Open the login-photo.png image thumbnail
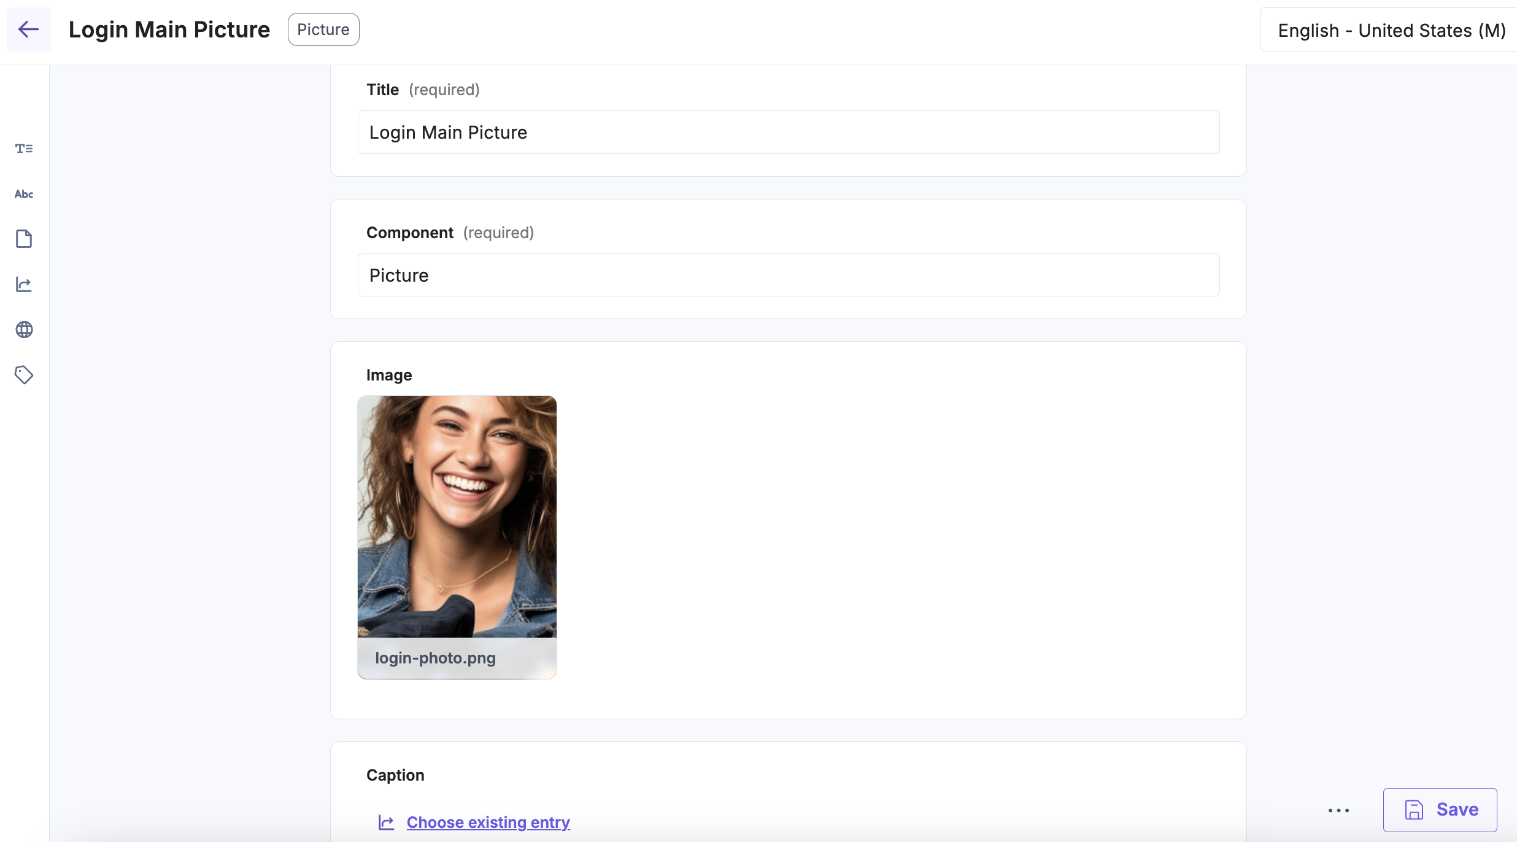 [x=457, y=517]
